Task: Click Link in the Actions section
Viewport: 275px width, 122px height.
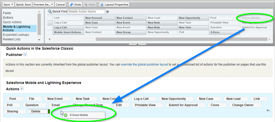Action: (x=259, y=99)
